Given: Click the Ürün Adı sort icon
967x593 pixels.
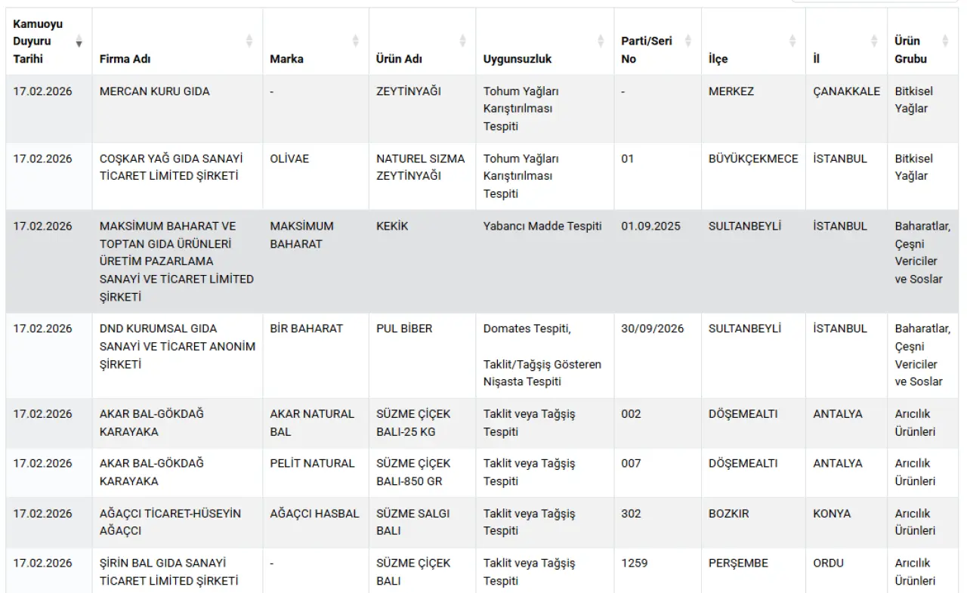Looking at the screenshot, I should click(x=462, y=42).
